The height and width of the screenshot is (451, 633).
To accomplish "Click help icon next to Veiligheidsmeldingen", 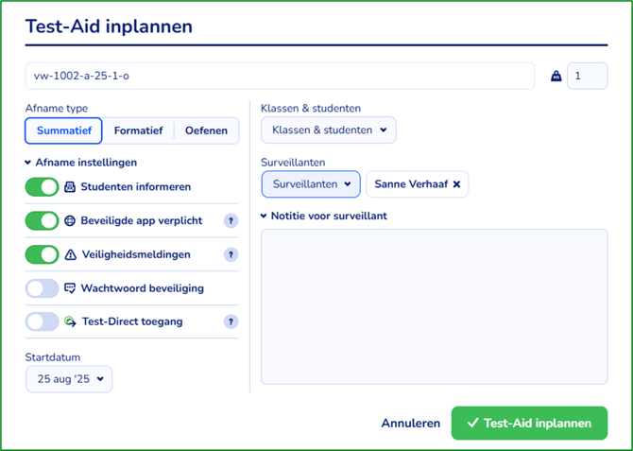I will tap(230, 254).
